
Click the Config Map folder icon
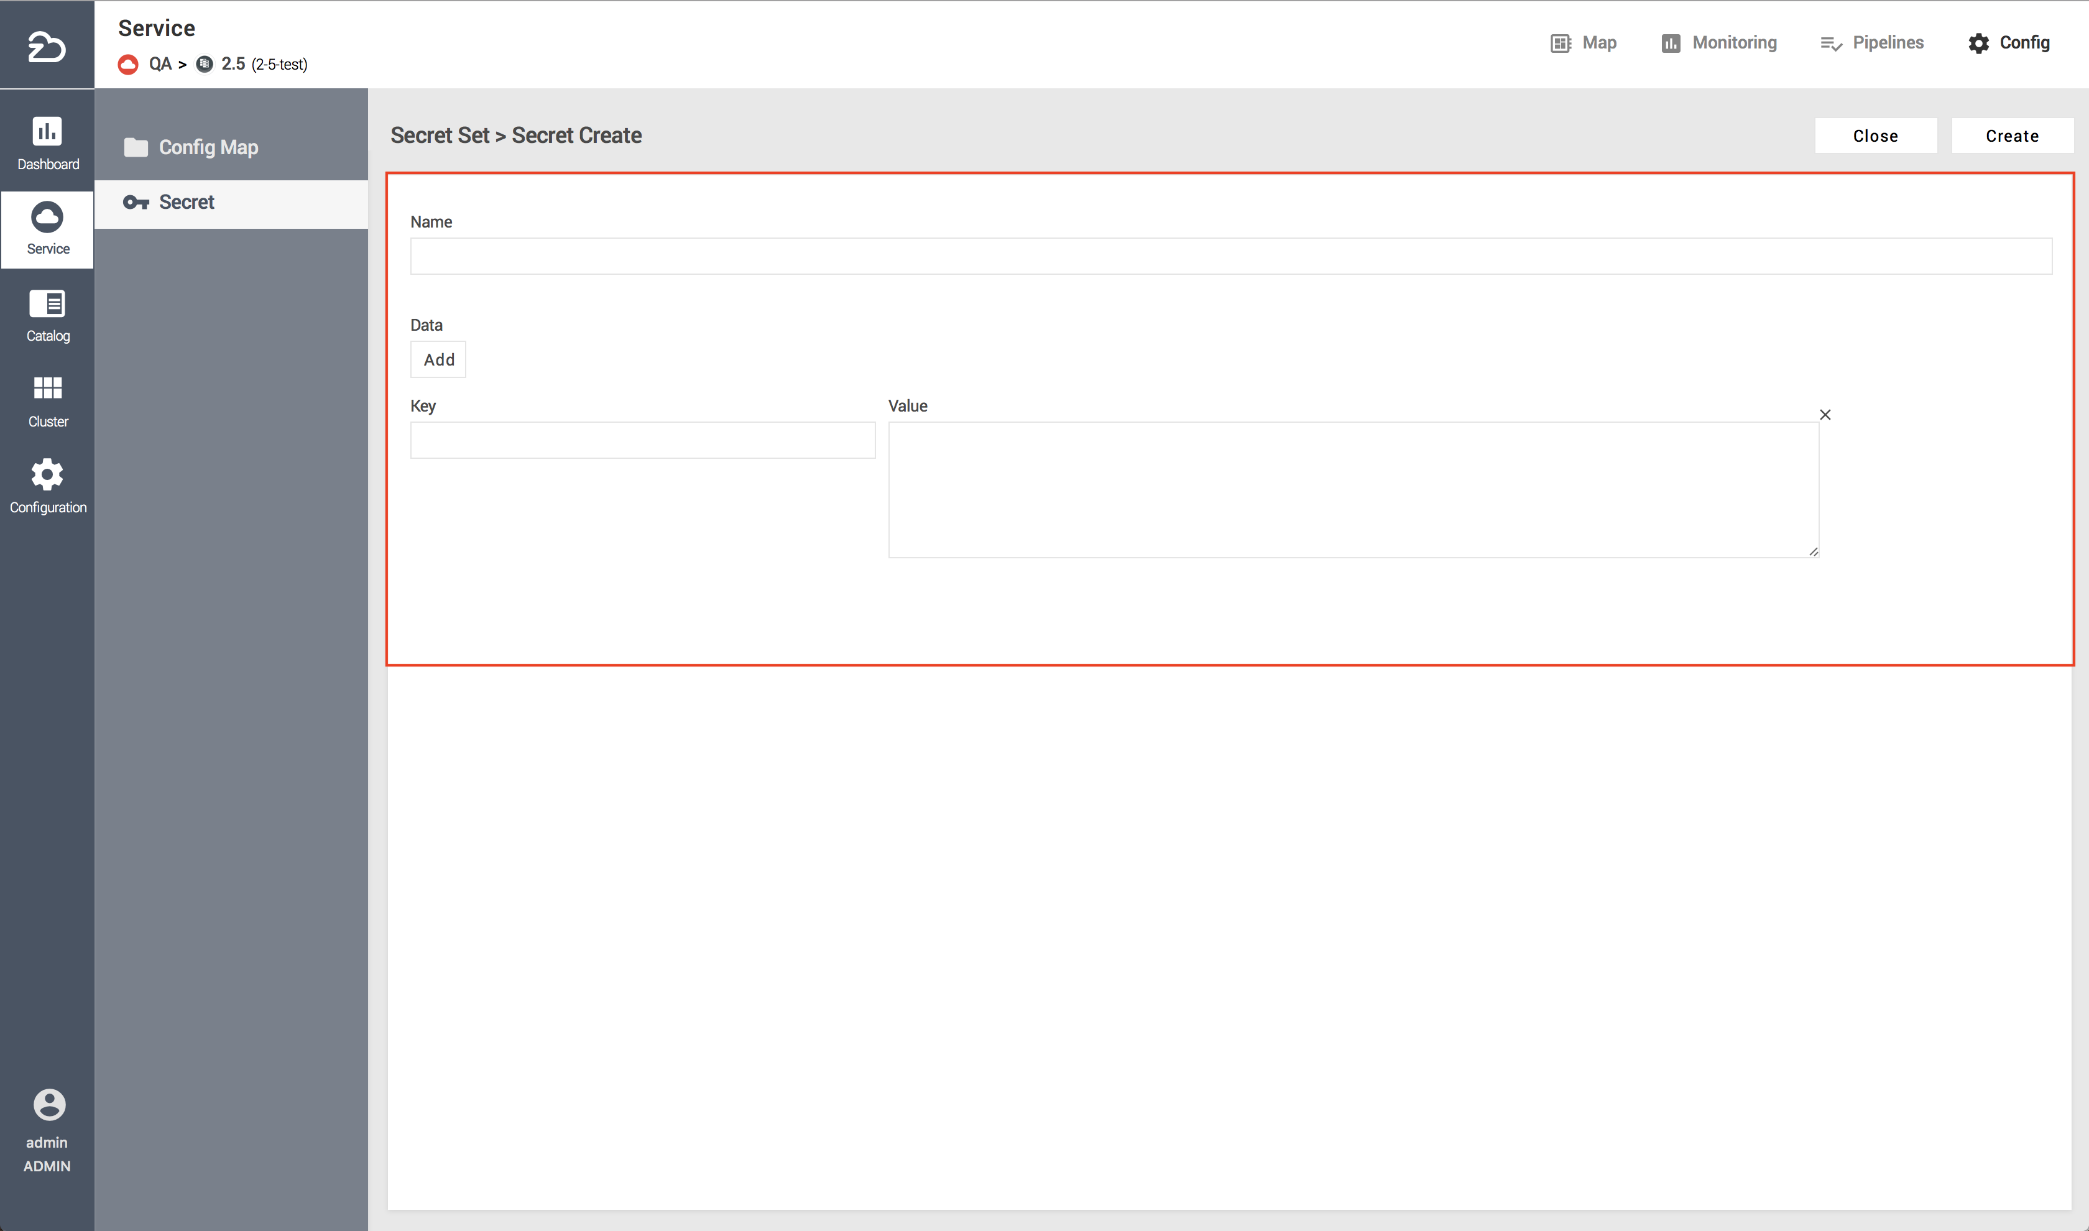pyautogui.click(x=136, y=147)
